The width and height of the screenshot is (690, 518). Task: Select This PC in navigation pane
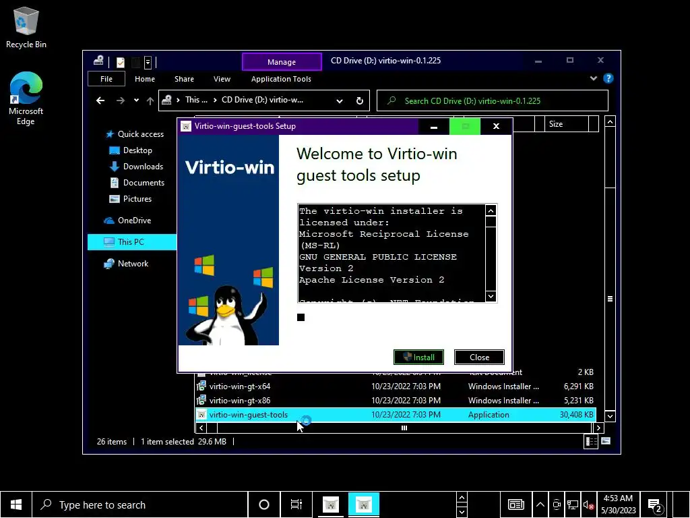[132, 242]
